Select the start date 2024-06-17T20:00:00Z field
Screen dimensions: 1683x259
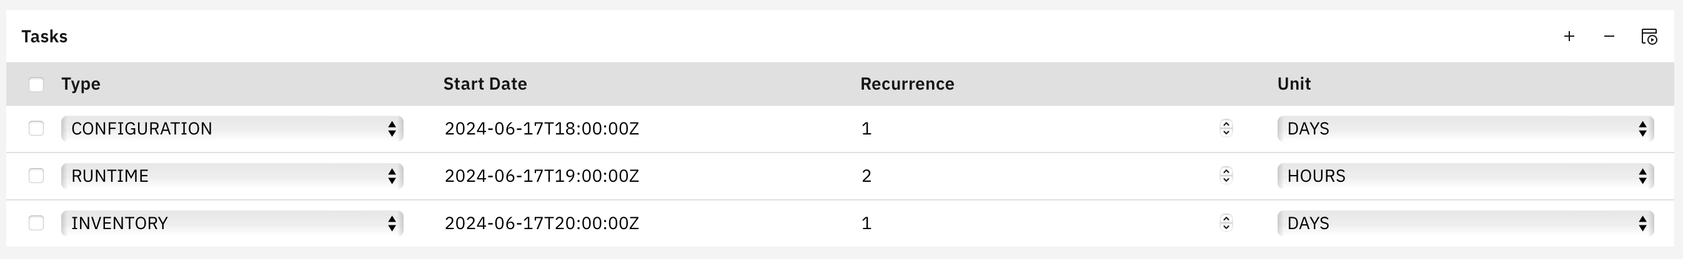[542, 224]
